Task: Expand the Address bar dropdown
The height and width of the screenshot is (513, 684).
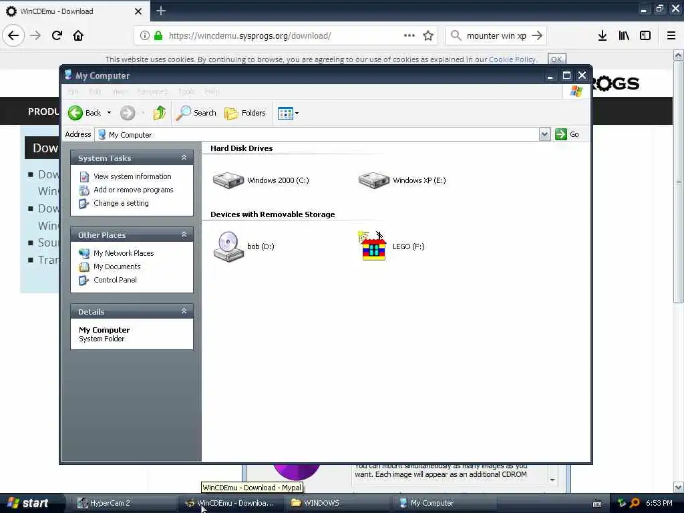Action: click(544, 134)
